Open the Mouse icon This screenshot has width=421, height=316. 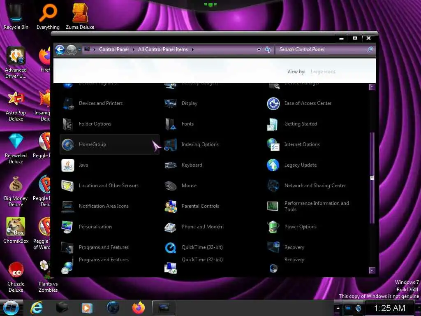tap(171, 186)
